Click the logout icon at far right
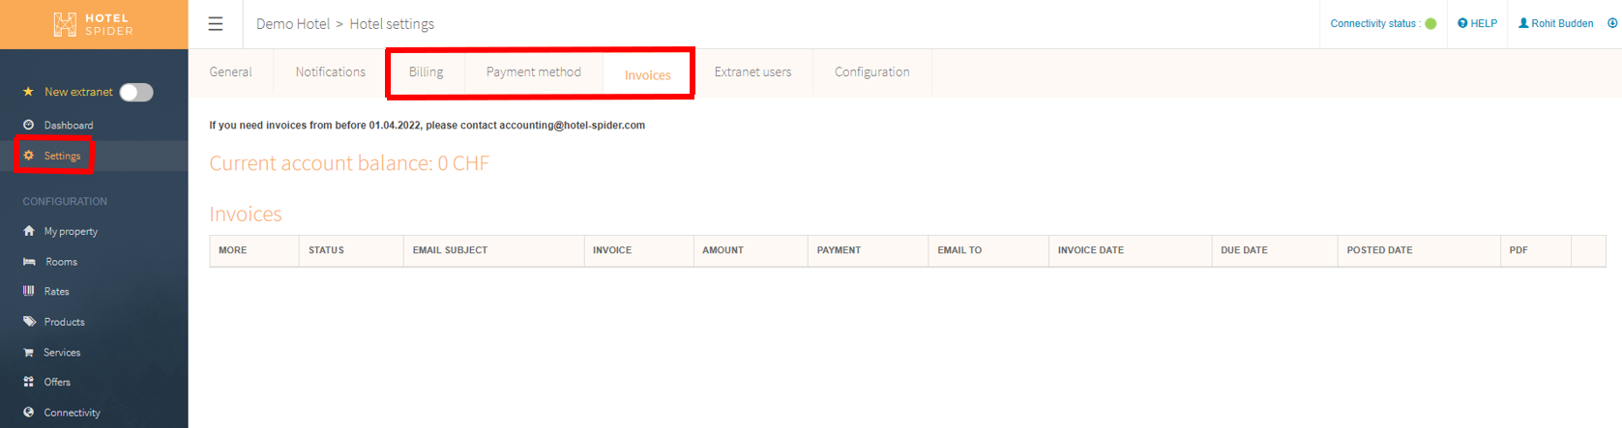1622x428 pixels. point(1612,23)
